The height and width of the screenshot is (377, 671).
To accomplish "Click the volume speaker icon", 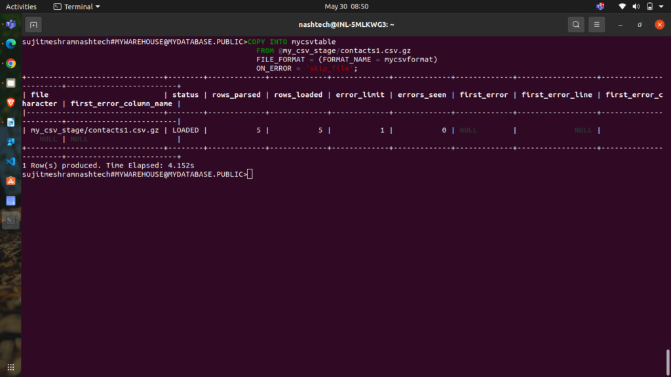I will click(x=636, y=7).
